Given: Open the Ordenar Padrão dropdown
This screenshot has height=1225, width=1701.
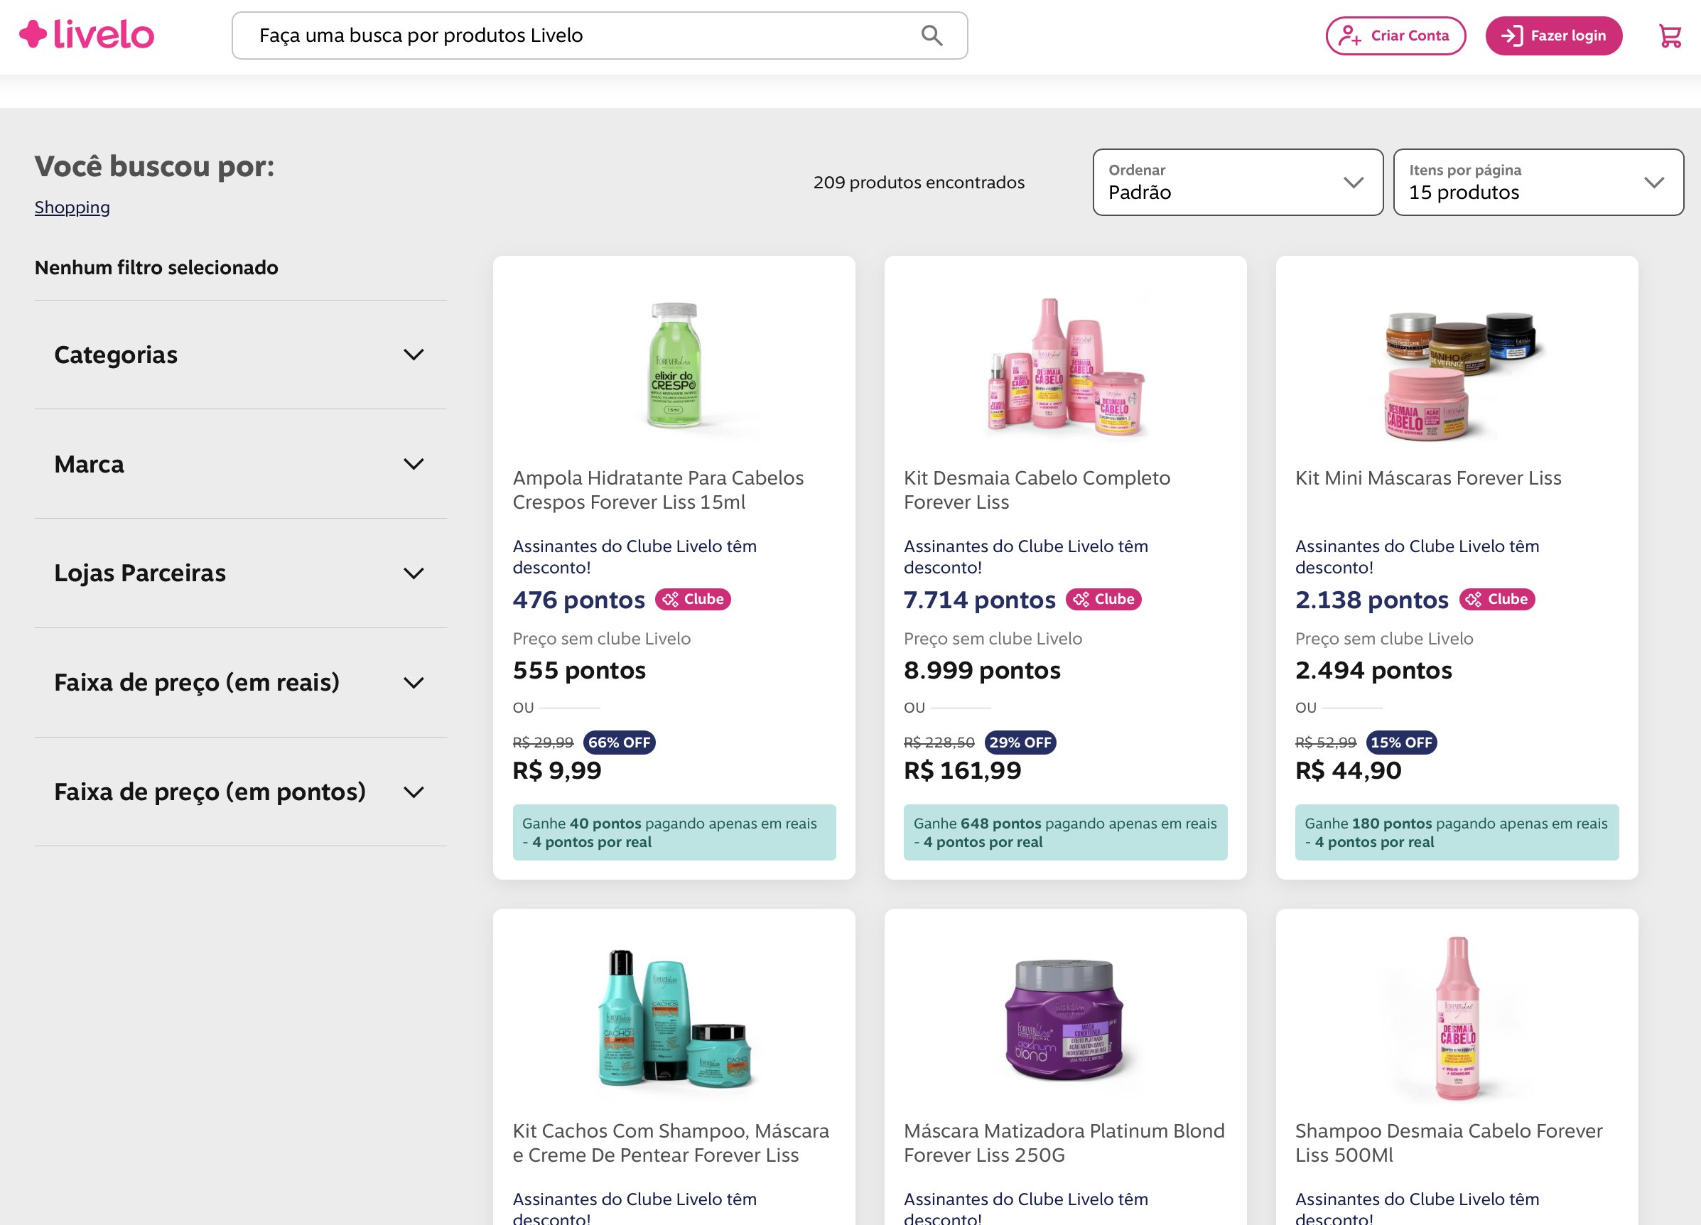Looking at the screenshot, I should (1238, 183).
